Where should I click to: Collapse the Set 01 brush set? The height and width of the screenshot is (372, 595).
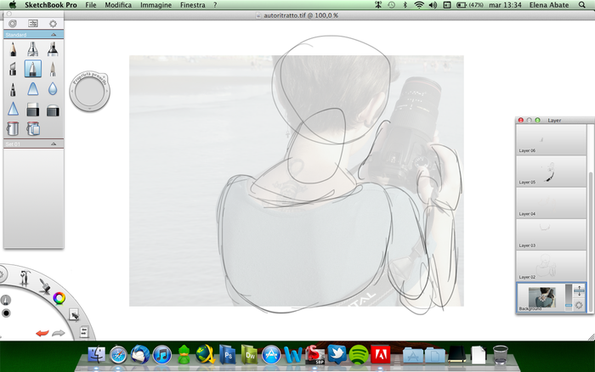pyautogui.click(x=54, y=144)
